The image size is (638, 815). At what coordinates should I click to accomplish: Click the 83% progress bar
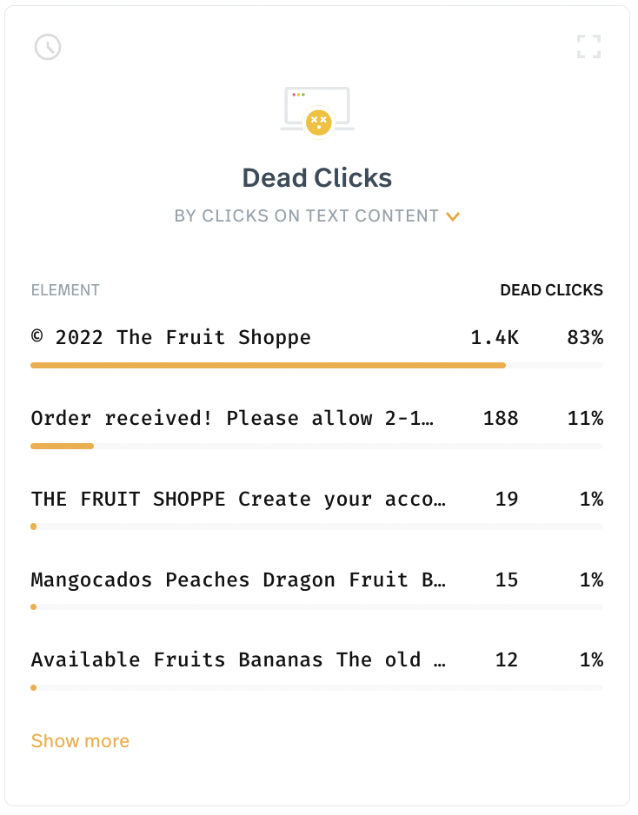269,366
